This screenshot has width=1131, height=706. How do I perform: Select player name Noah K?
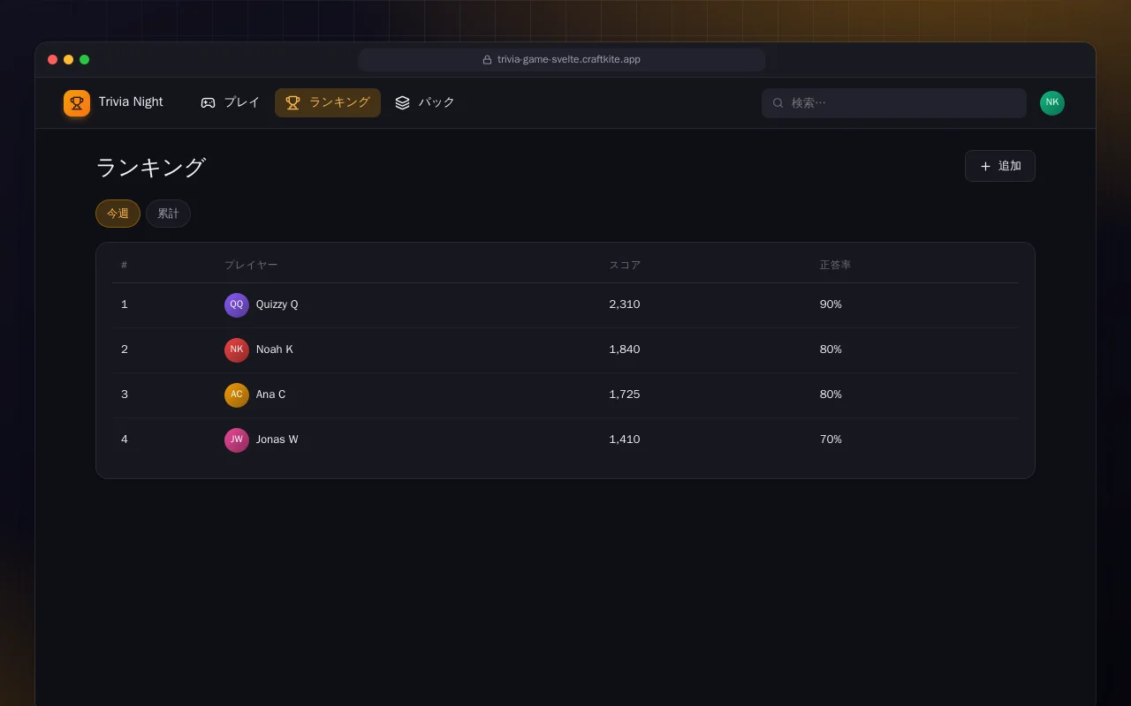pyautogui.click(x=275, y=349)
